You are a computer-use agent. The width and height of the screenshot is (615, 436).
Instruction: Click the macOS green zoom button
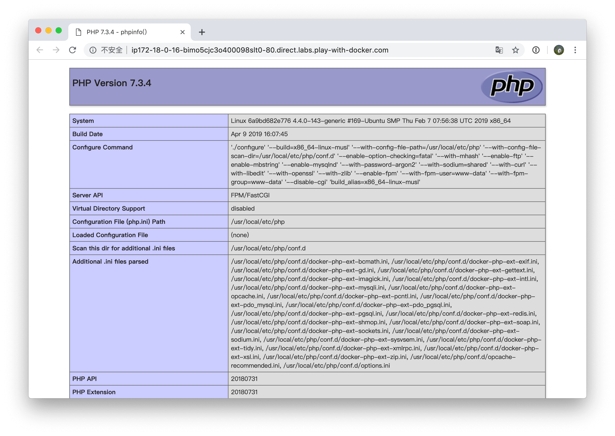(x=59, y=31)
